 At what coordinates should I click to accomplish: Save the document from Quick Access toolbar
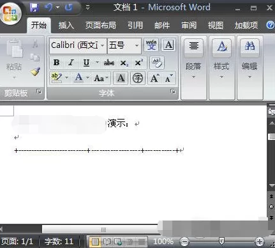click(34, 8)
